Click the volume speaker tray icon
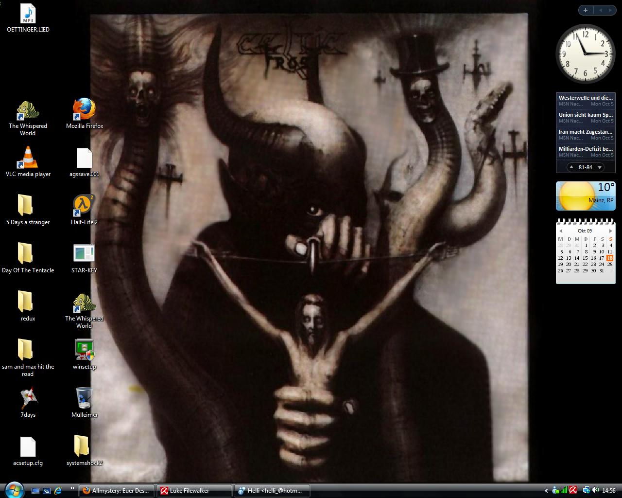Viewport: 622px width, 498px height. tap(595, 491)
